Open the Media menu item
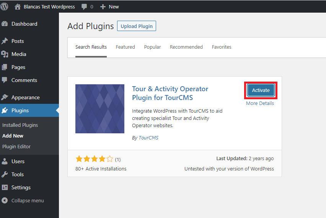This screenshot has height=218, width=326. [19, 54]
